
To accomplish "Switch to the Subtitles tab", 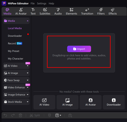I will click(x=45, y=12).
